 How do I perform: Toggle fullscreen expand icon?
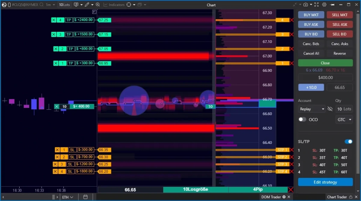point(316,5)
